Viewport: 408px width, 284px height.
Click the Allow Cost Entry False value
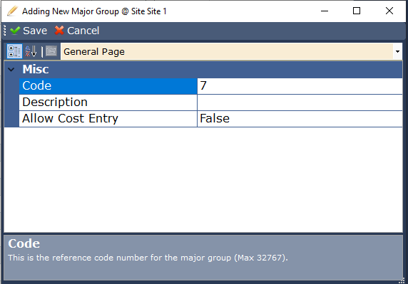tap(300, 119)
